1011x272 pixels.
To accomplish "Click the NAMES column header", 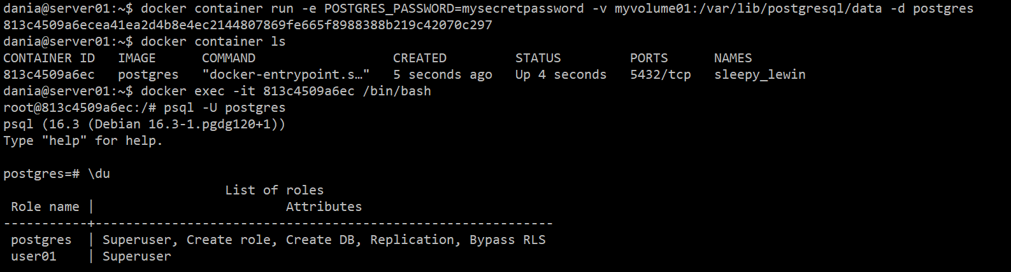I will [x=733, y=58].
